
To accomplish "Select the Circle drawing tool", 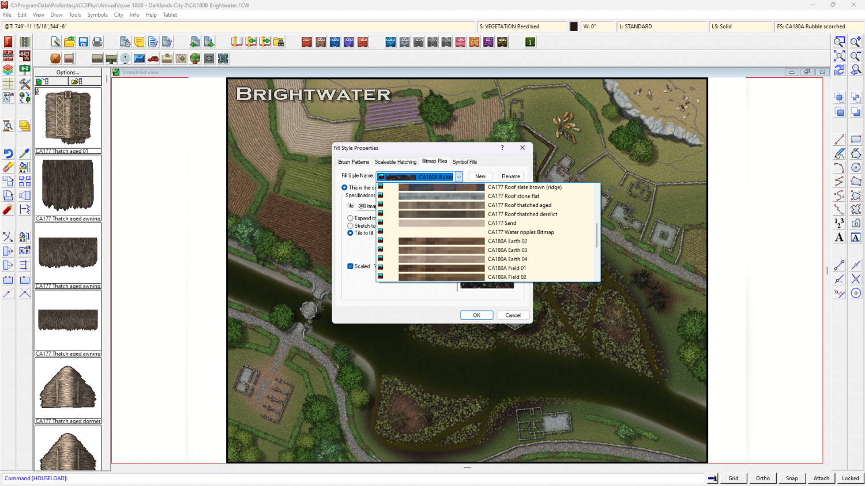I will coord(856,167).
